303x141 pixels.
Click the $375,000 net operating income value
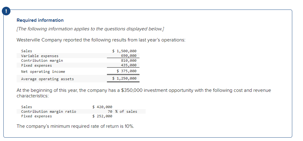(x=127, y=71)
